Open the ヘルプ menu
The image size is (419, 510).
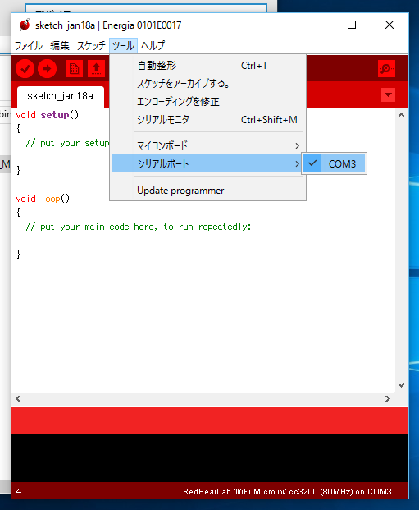coord(153,45)
